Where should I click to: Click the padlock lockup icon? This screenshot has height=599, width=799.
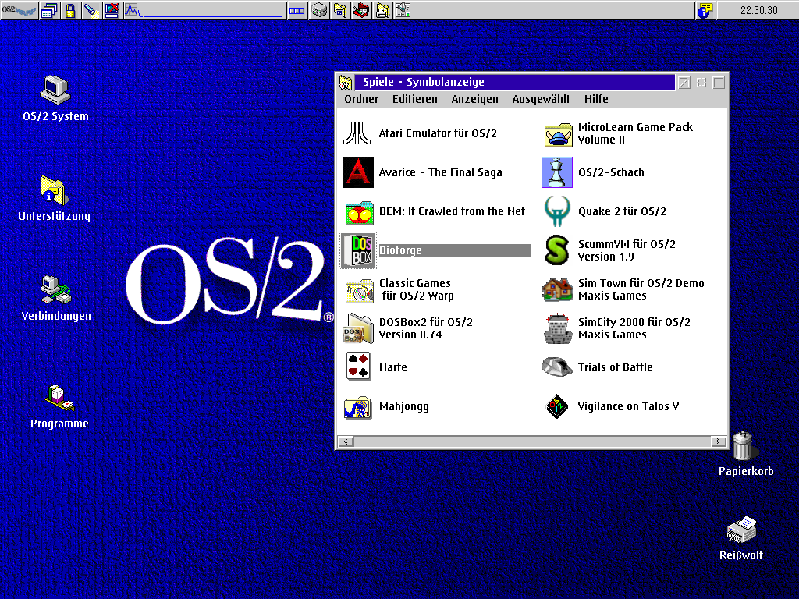pos(70,10)
